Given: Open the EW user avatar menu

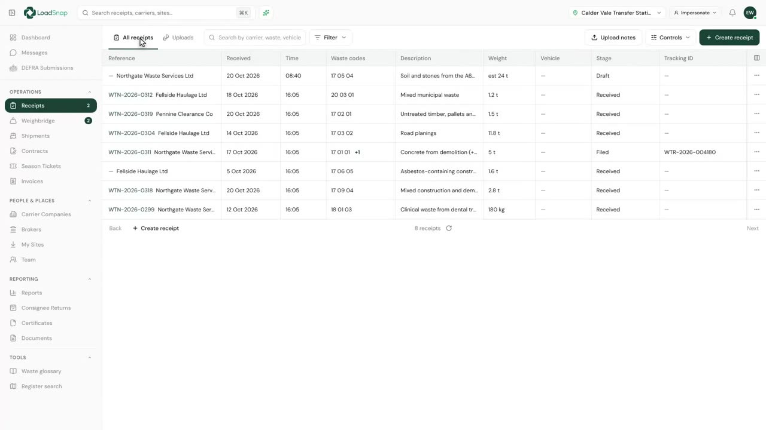Looking at the screenshot, I should coord(750,13).
